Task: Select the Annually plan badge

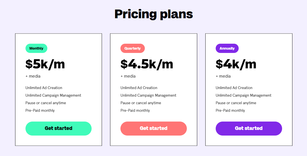Action: 227,48
